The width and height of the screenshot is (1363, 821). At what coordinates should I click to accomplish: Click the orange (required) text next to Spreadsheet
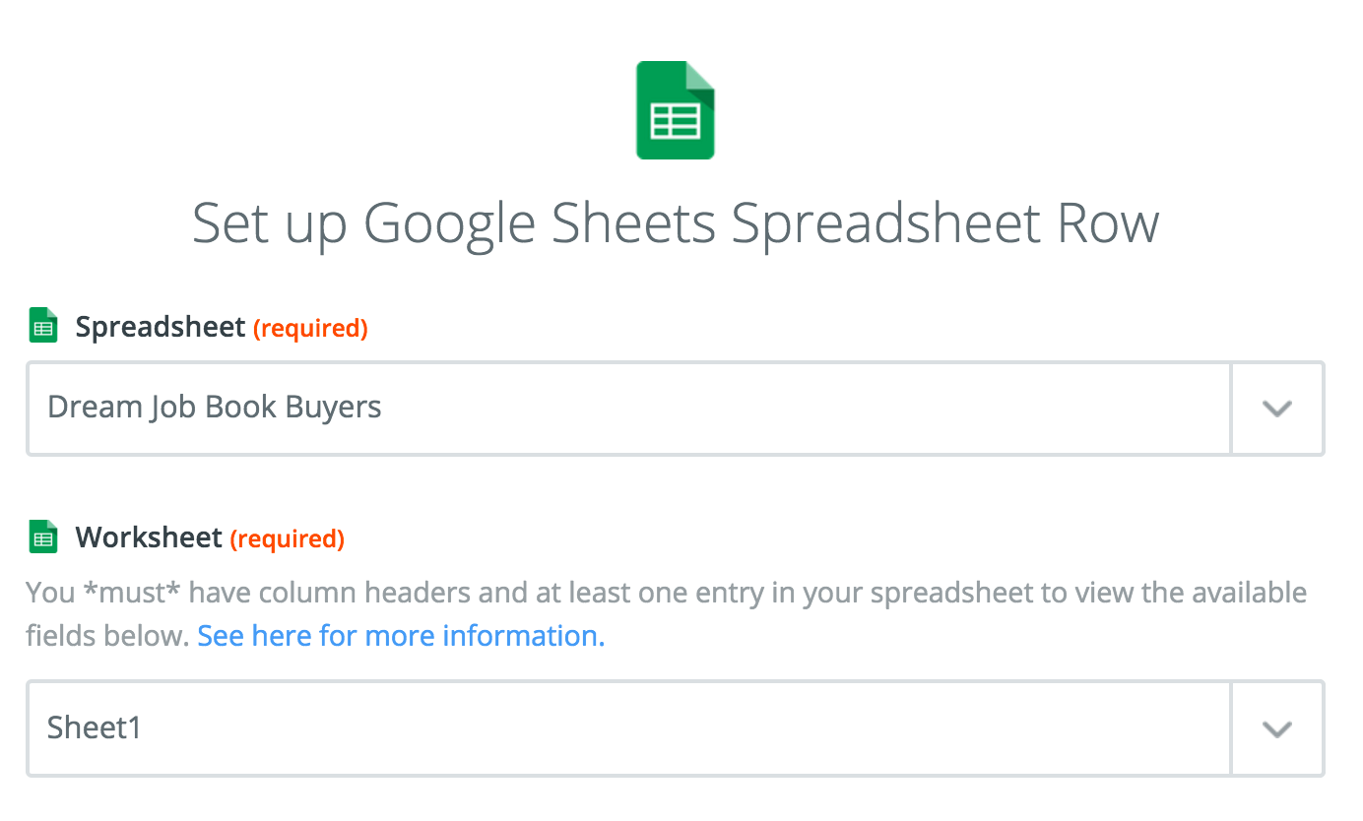(x=310, y=328)
